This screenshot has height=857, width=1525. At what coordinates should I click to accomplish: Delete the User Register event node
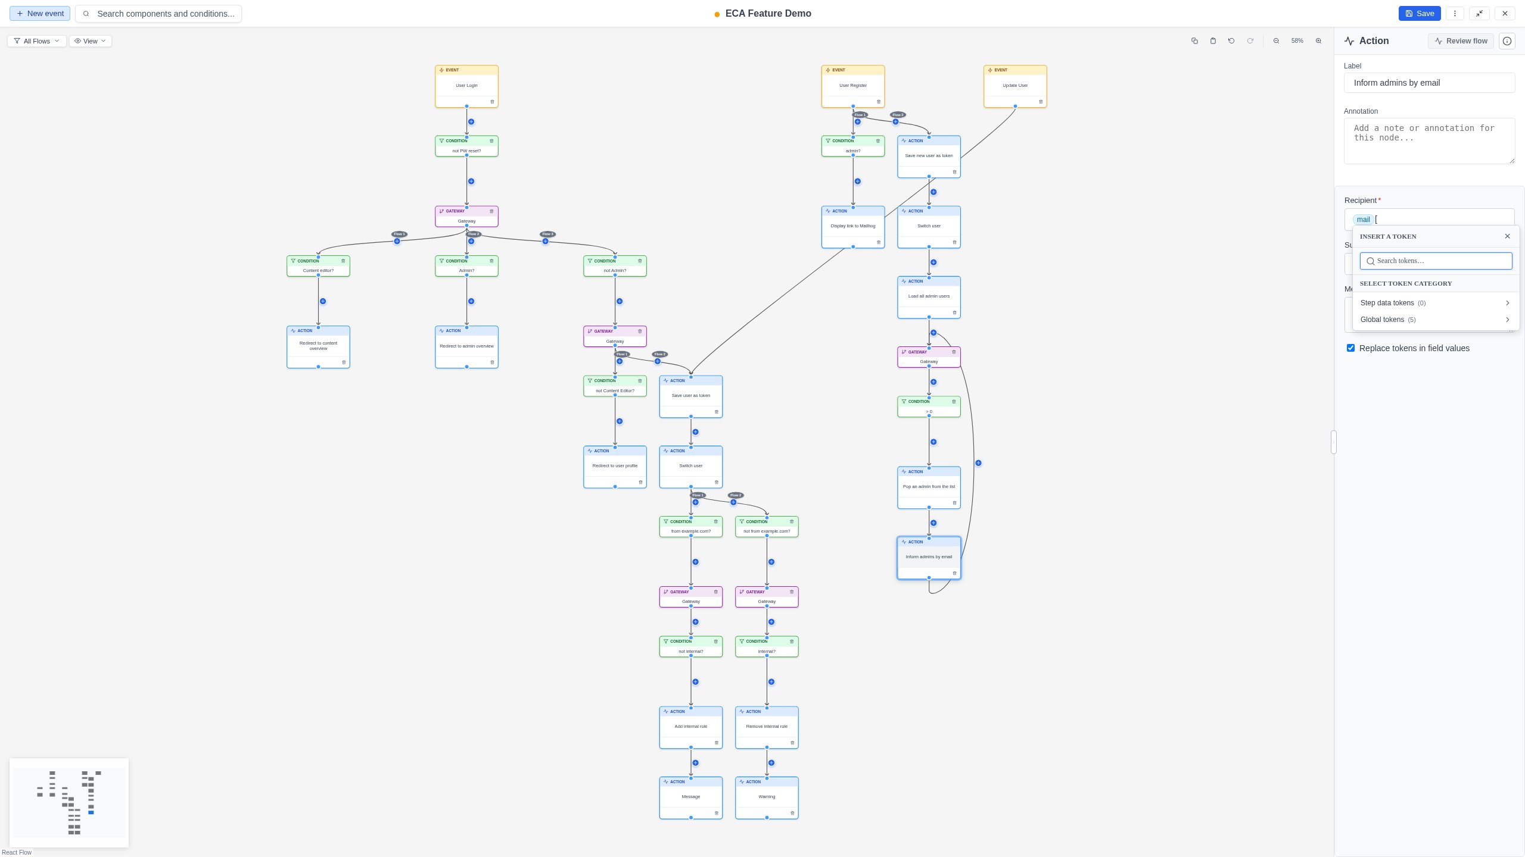tap(879, 102)
